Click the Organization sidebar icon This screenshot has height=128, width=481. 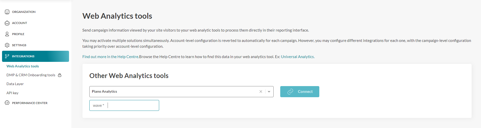pos(7,12)
